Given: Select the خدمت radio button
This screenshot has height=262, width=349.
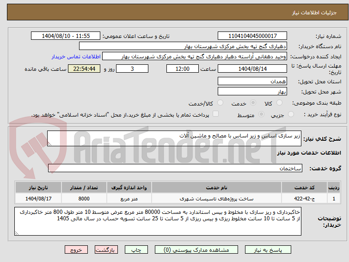Looking at the screenshot, I should [x=253, y=103].
